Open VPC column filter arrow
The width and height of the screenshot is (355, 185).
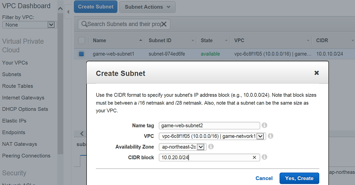(308, 41)
